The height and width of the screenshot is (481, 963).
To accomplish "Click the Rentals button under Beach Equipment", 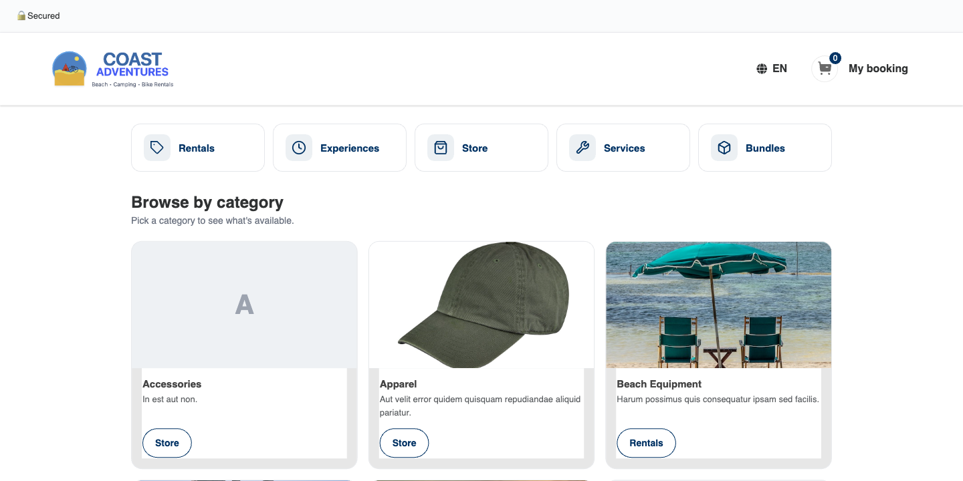I will pyautogui.click(x=646, y=443).
